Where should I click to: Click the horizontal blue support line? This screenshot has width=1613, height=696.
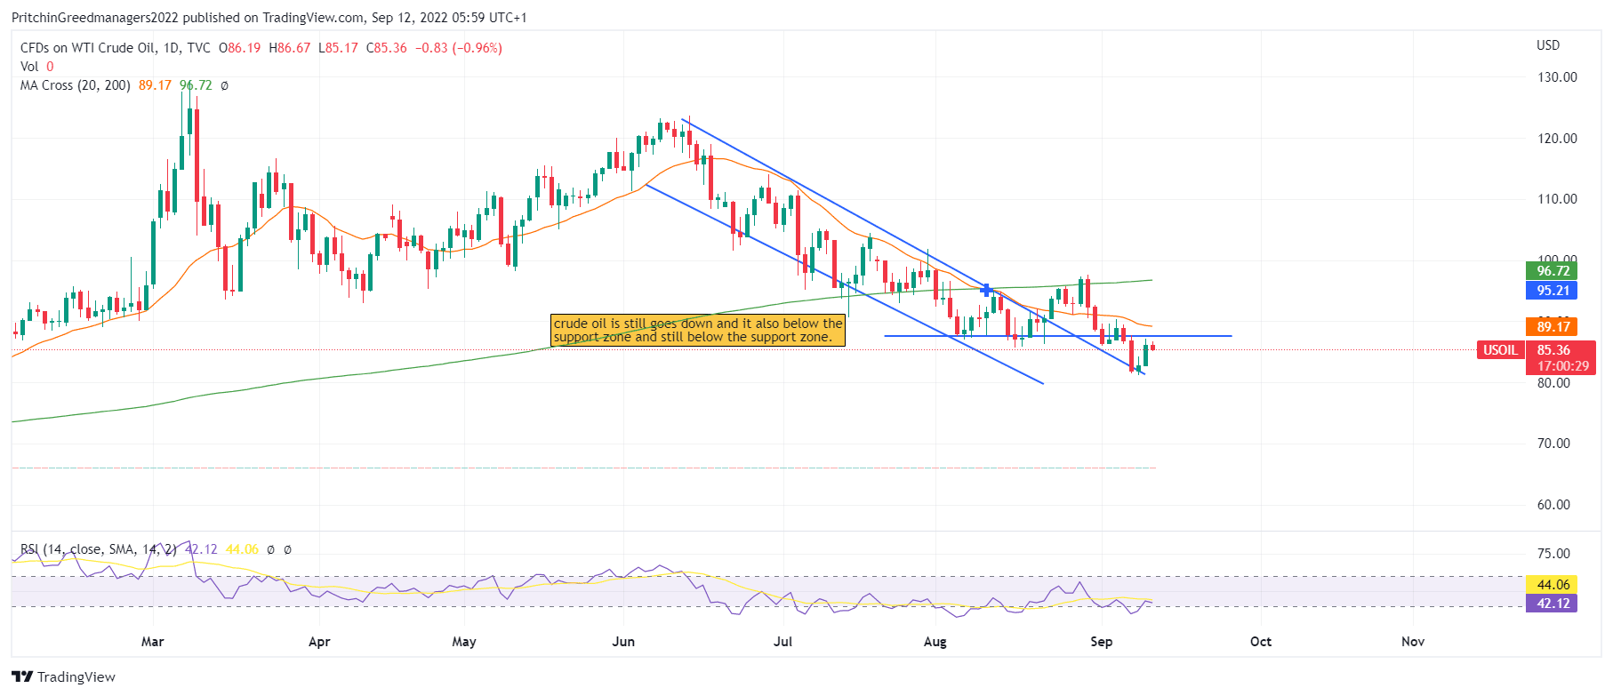tap(1058, 336)
